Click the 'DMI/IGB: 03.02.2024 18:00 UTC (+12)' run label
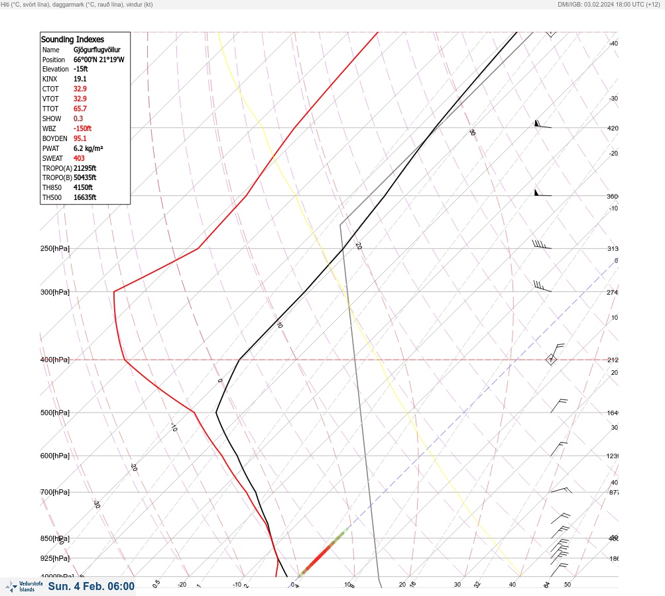 coord(609,4)
